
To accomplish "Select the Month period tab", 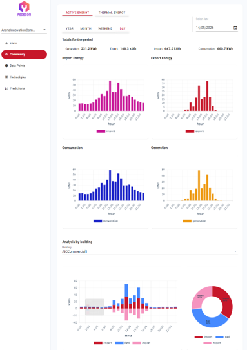I will pyautogui.click(x=86, y=28).
